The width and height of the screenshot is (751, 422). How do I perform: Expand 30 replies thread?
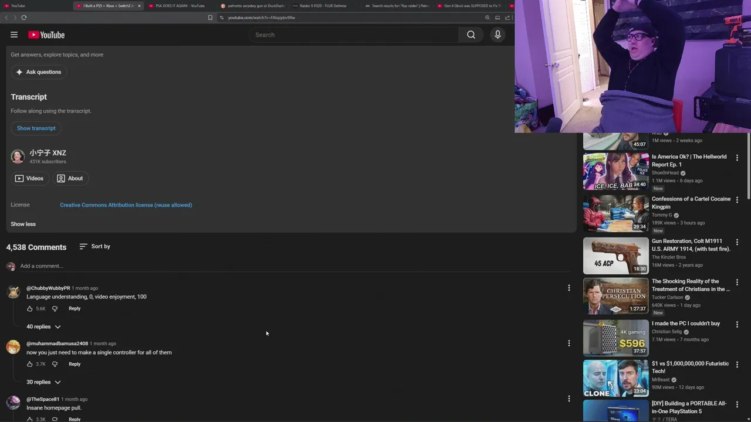click(43, 382)
